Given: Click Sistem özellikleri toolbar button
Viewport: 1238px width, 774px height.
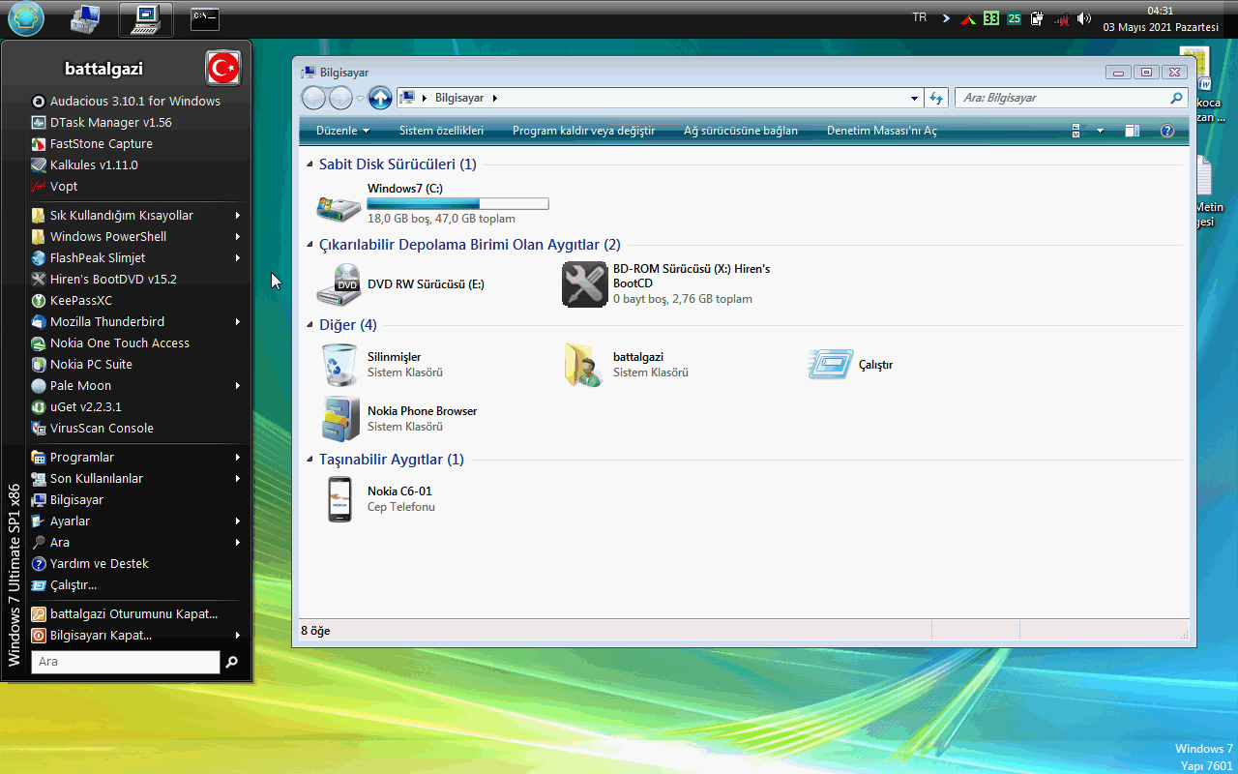Looking at the screenshot, I should [x=441, y=131].
